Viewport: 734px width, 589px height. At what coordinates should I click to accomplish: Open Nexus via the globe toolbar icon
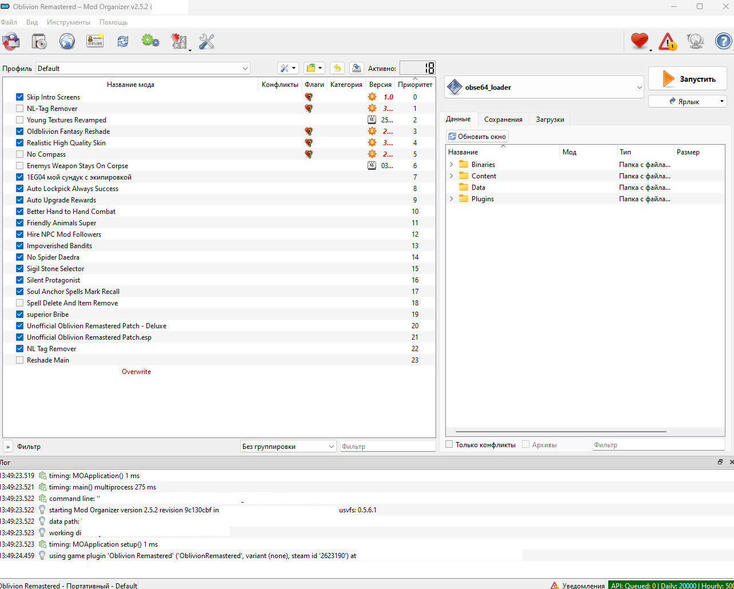click(67, 41)
